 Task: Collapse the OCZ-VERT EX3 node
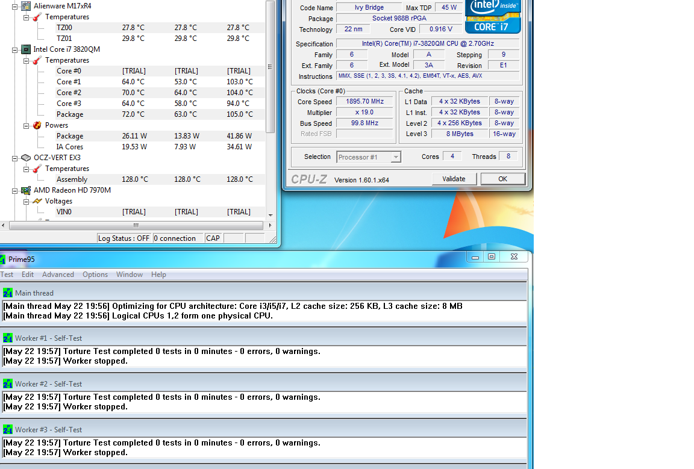(14, 158)
